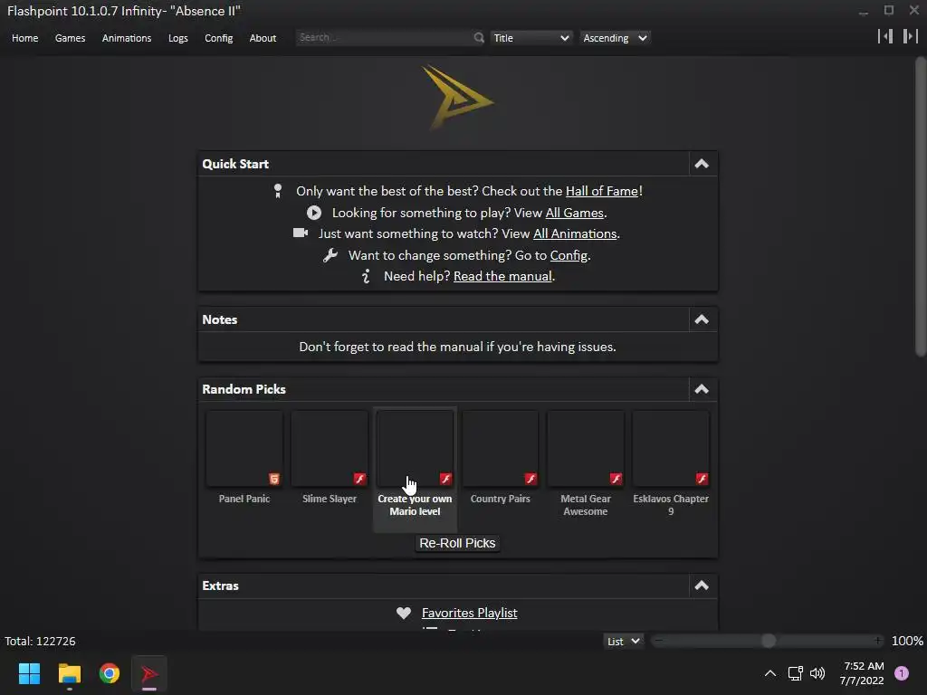
Task: Click the network tray icon
Action: click(x=795, y=673)
